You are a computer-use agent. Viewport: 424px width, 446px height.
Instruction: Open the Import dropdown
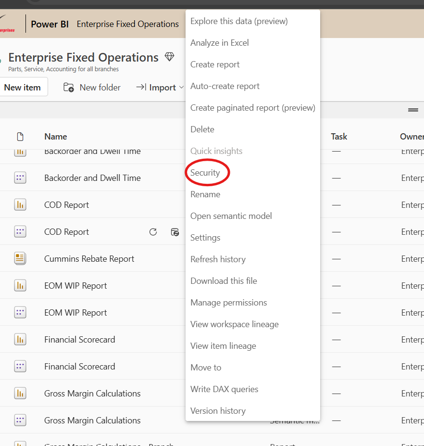click(160, 87)
